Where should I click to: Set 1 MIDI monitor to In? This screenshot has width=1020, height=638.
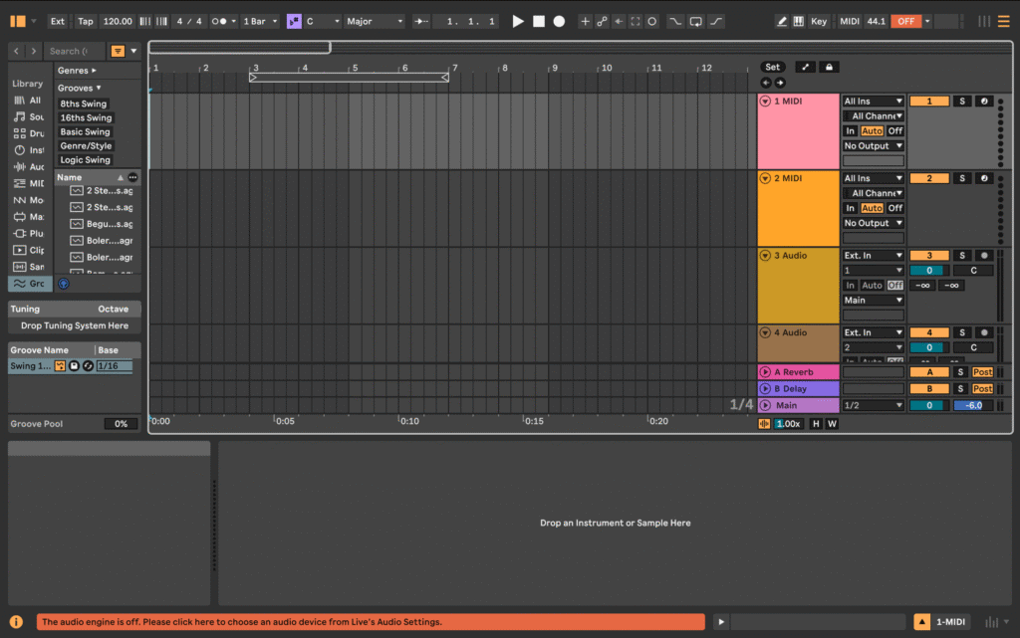(x=851, y=131)
